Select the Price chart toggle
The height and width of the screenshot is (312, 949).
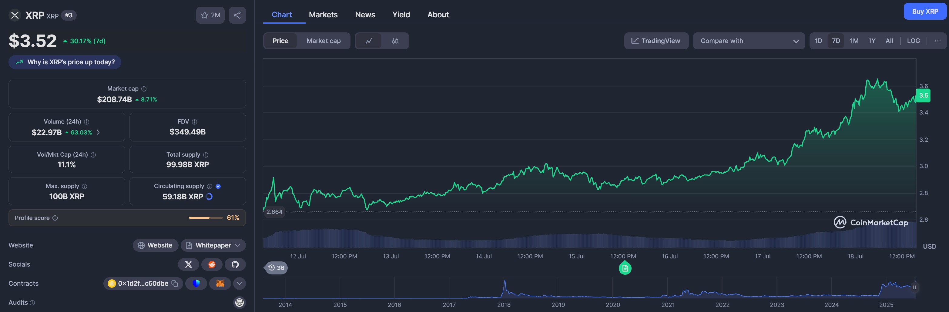click(280, 41)
